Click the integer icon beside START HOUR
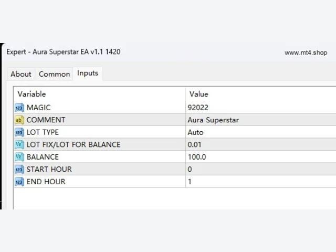Viewport: 336px width, 252px height. [x=19, y=170]
